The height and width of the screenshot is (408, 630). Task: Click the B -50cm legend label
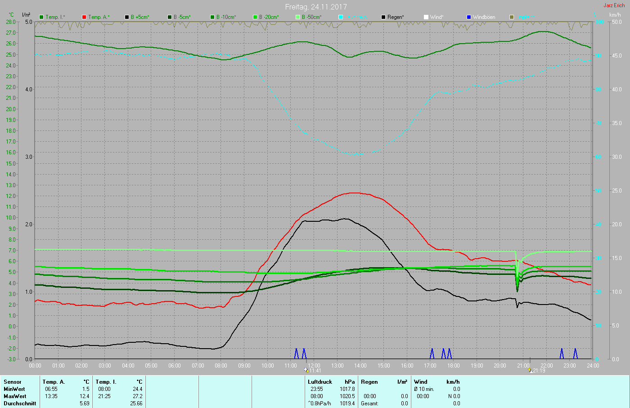311,17
